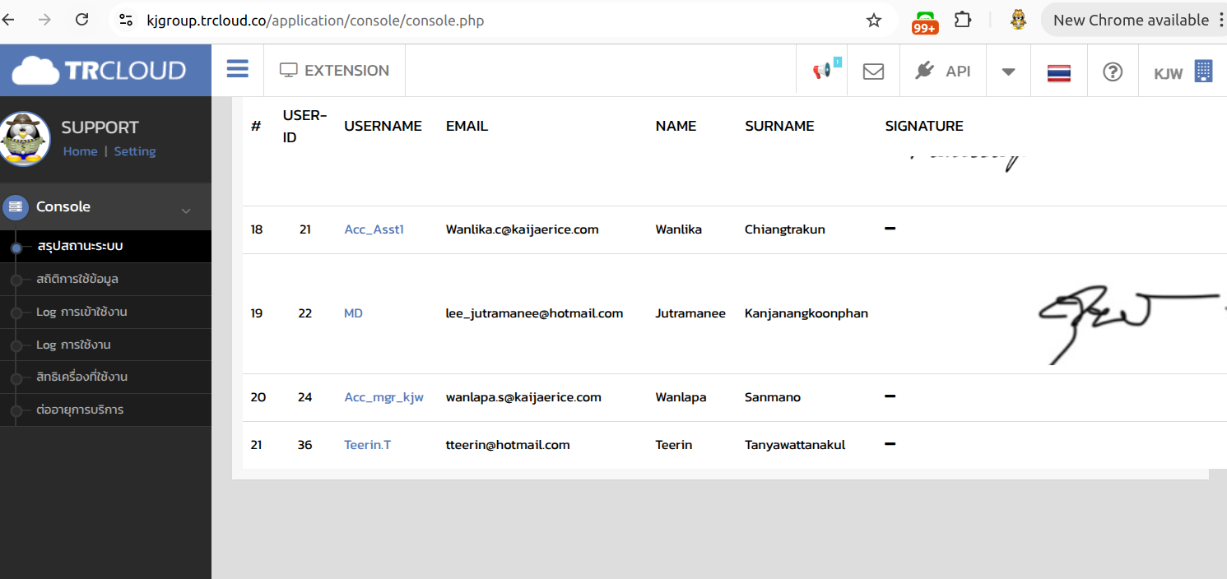The image size is (1227, 579).
Task: Open Chrome's three-dot menu
Action: coord(1221,20)
